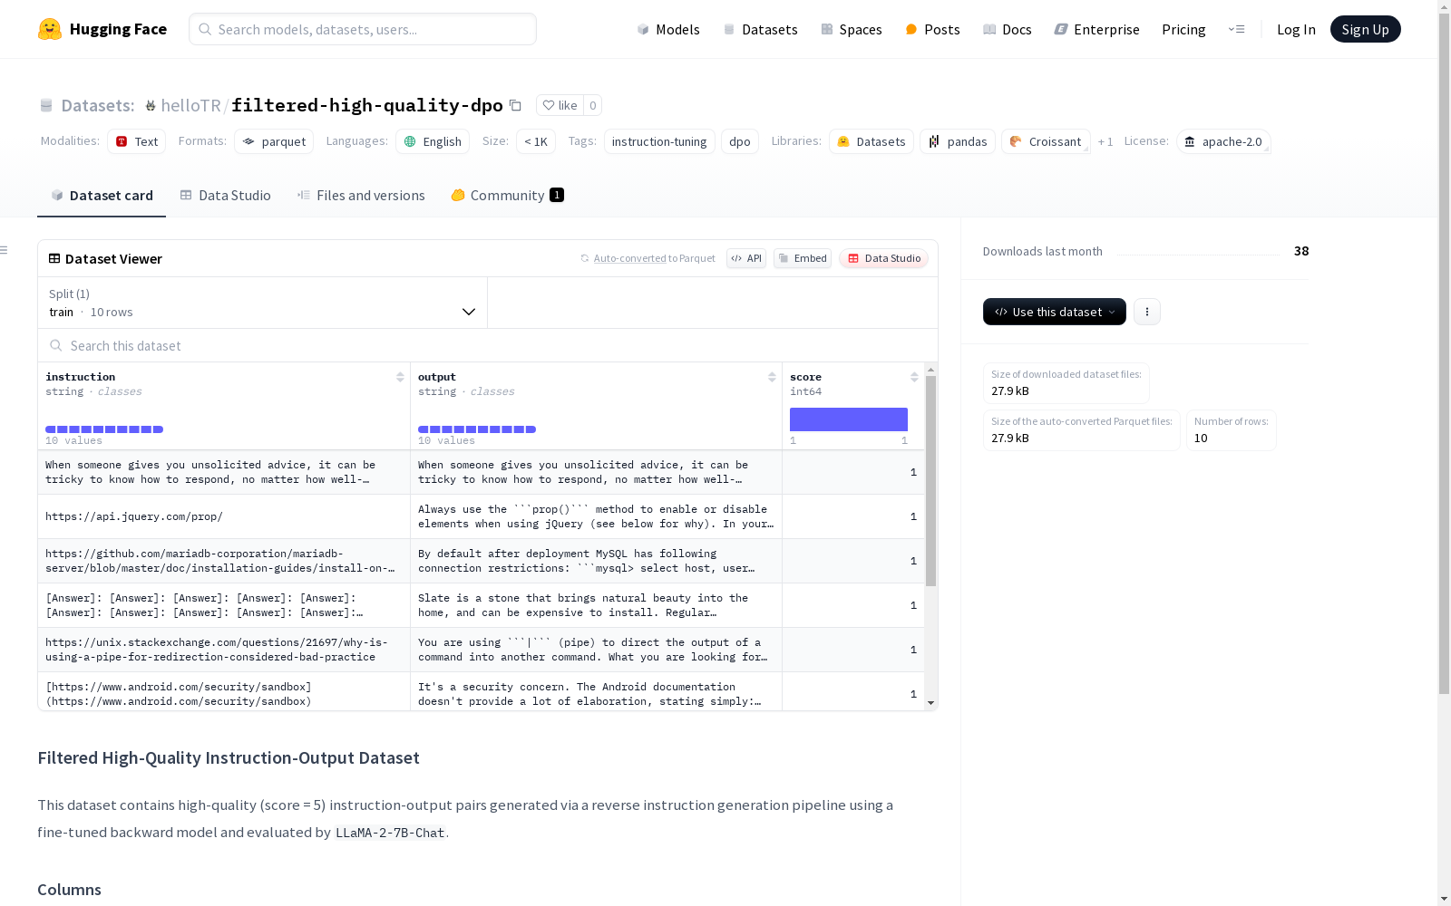Image resolution: width=1451 pixels, height=906 pixels.
Task: Go to Models in top navigation
Action: pyautogui.click(x=668, y=29)
